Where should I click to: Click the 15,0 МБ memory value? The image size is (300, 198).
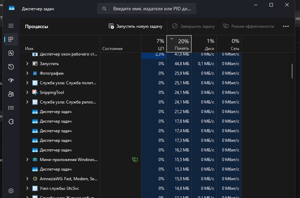(x=182, y=179)
